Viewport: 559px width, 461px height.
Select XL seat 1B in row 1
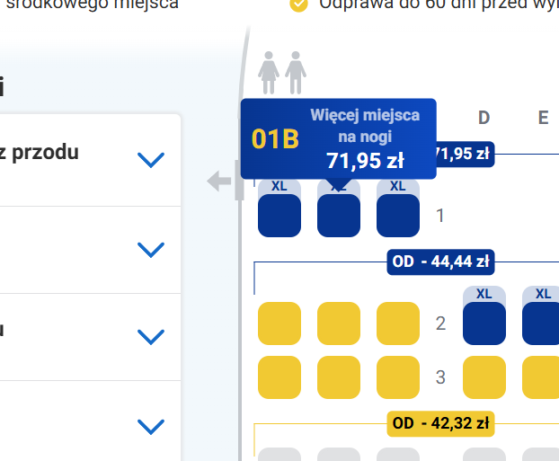pos(339,216)
